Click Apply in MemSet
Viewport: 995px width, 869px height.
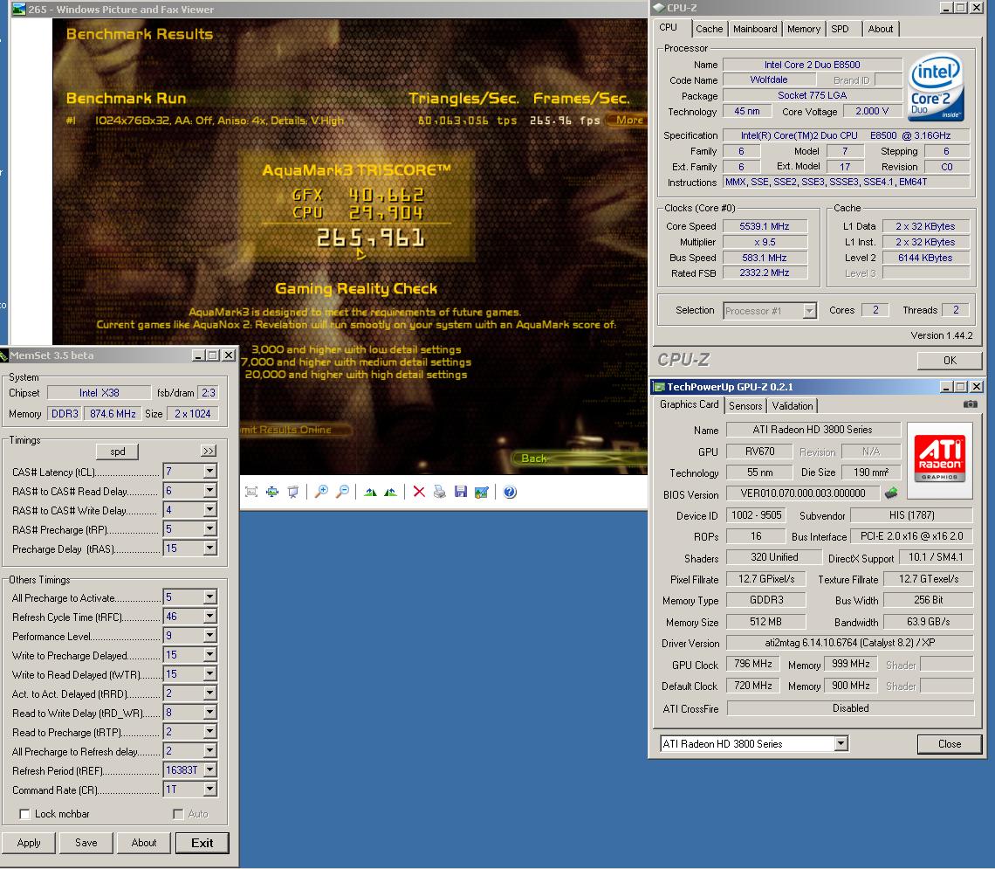pos(29,843)
